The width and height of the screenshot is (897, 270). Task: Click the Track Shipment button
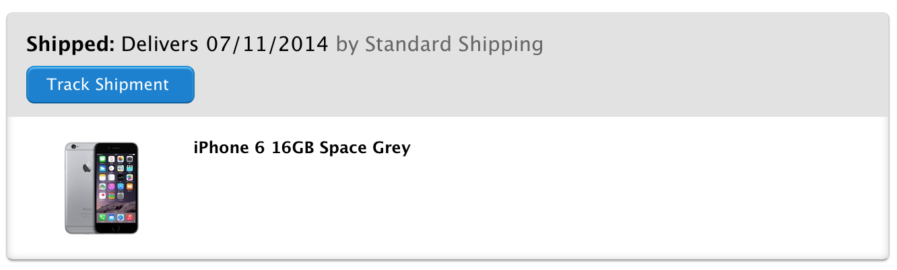[x=110, y=85]
